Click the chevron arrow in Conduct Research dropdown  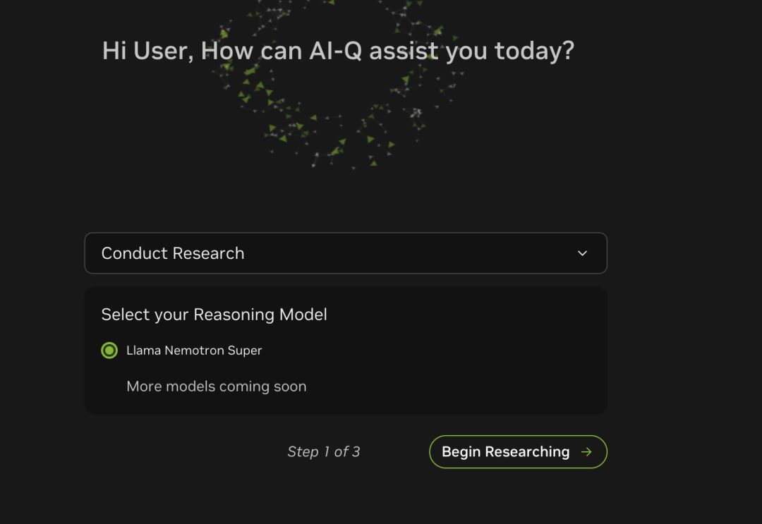coord(582,253)
